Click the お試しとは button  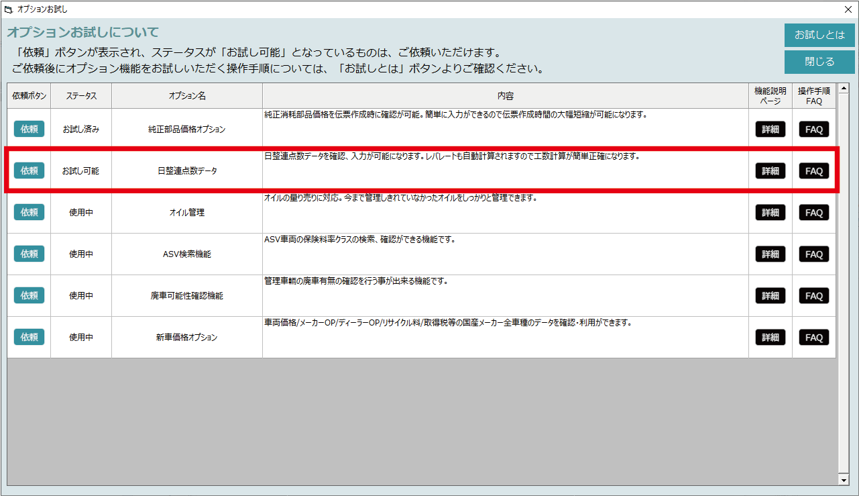pos(819,35)
